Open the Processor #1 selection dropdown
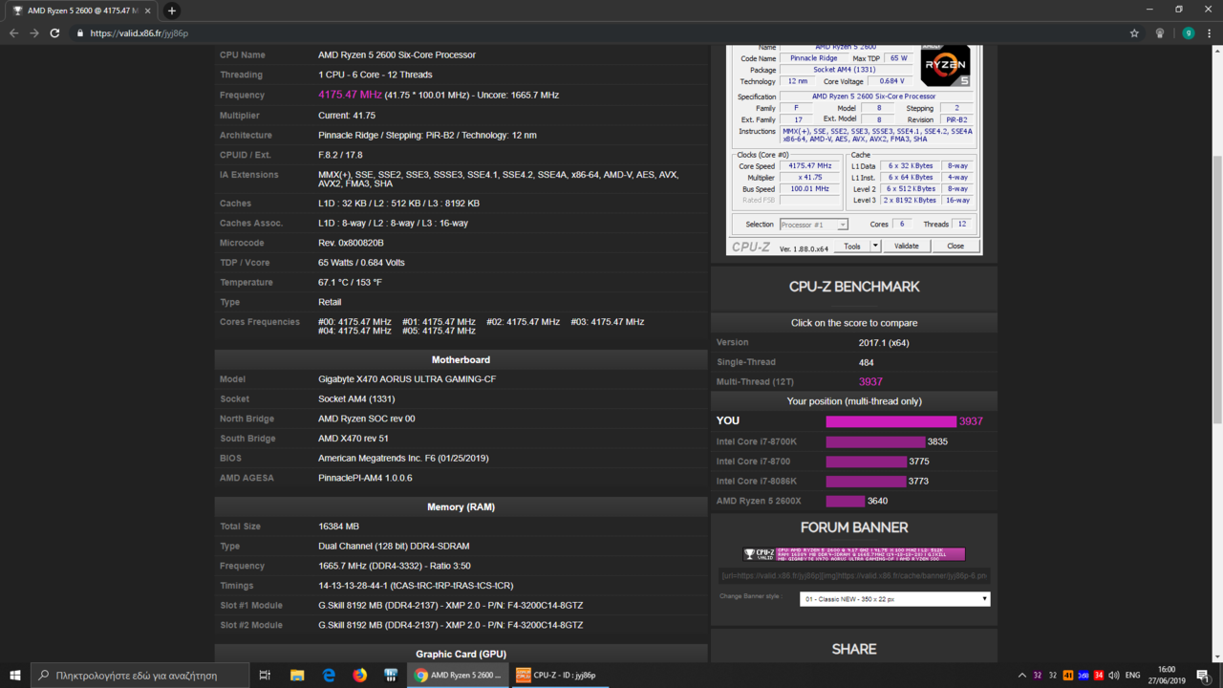This screenshot has height=688, width=1223. (x=813, y=225)
